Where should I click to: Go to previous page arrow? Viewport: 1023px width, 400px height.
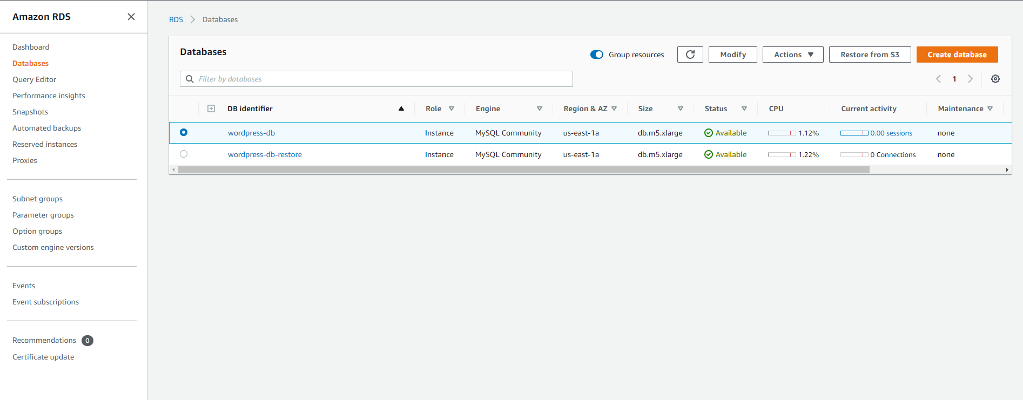coord(938,79)
